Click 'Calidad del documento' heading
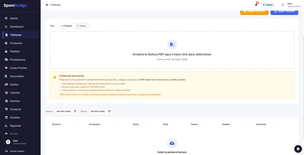 [71, 76]
